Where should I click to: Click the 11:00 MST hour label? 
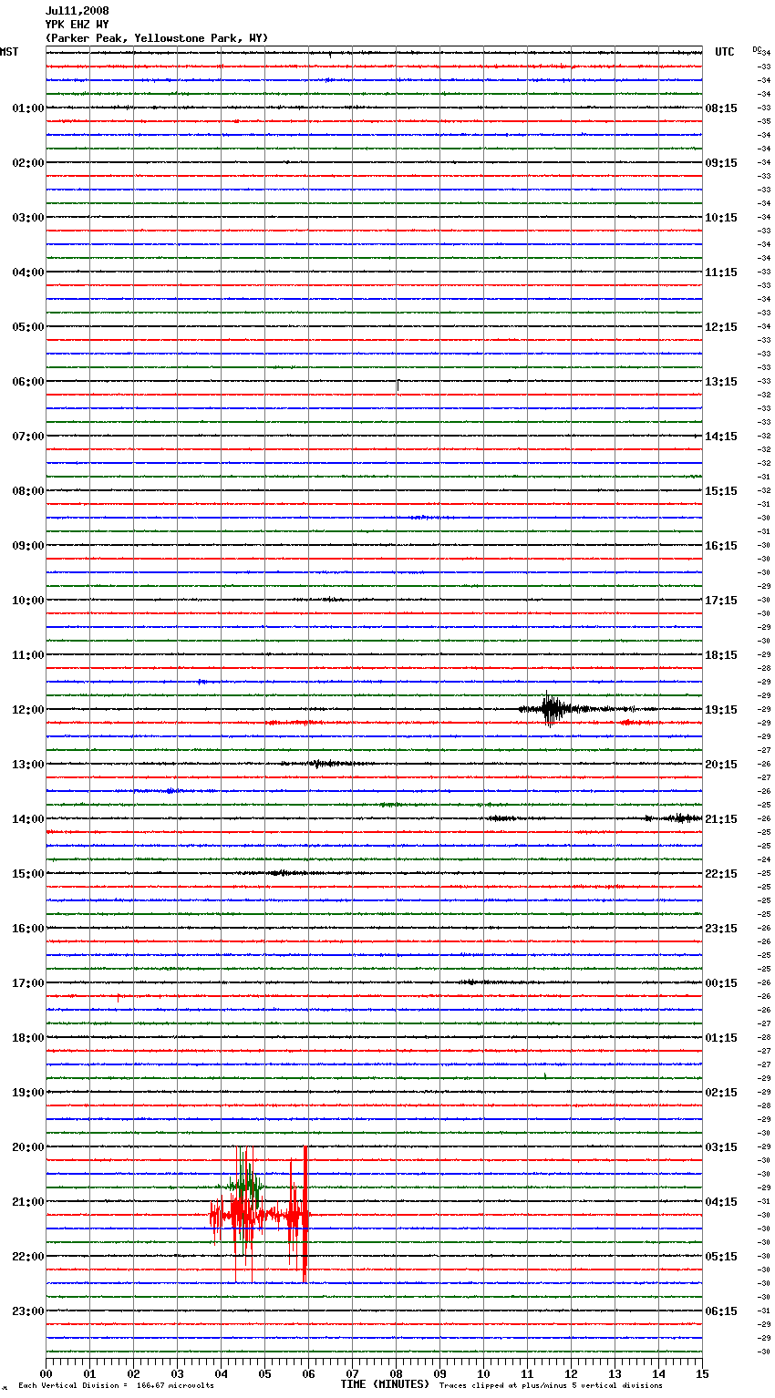(x=28, y=655)
